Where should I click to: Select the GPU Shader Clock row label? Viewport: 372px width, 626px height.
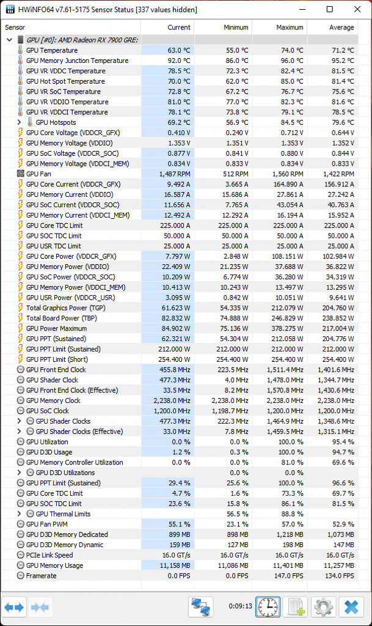coord(52,380)
